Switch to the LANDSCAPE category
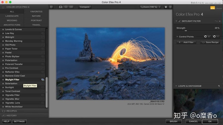The image size is (223, 125). [12, 16]
